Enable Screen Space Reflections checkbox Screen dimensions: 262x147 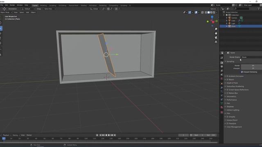pyautogui.click(x=228, y=90)
